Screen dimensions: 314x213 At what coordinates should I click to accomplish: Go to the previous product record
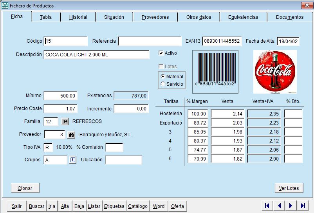coord(279,206)
